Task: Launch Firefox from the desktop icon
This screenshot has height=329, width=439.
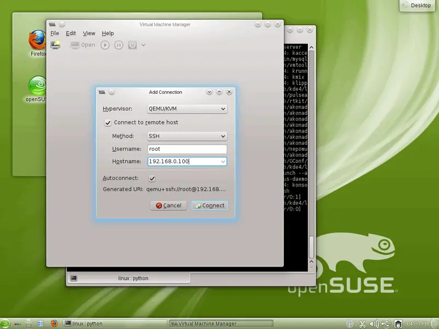Action: pyautogui.click(x=37, y=43)
